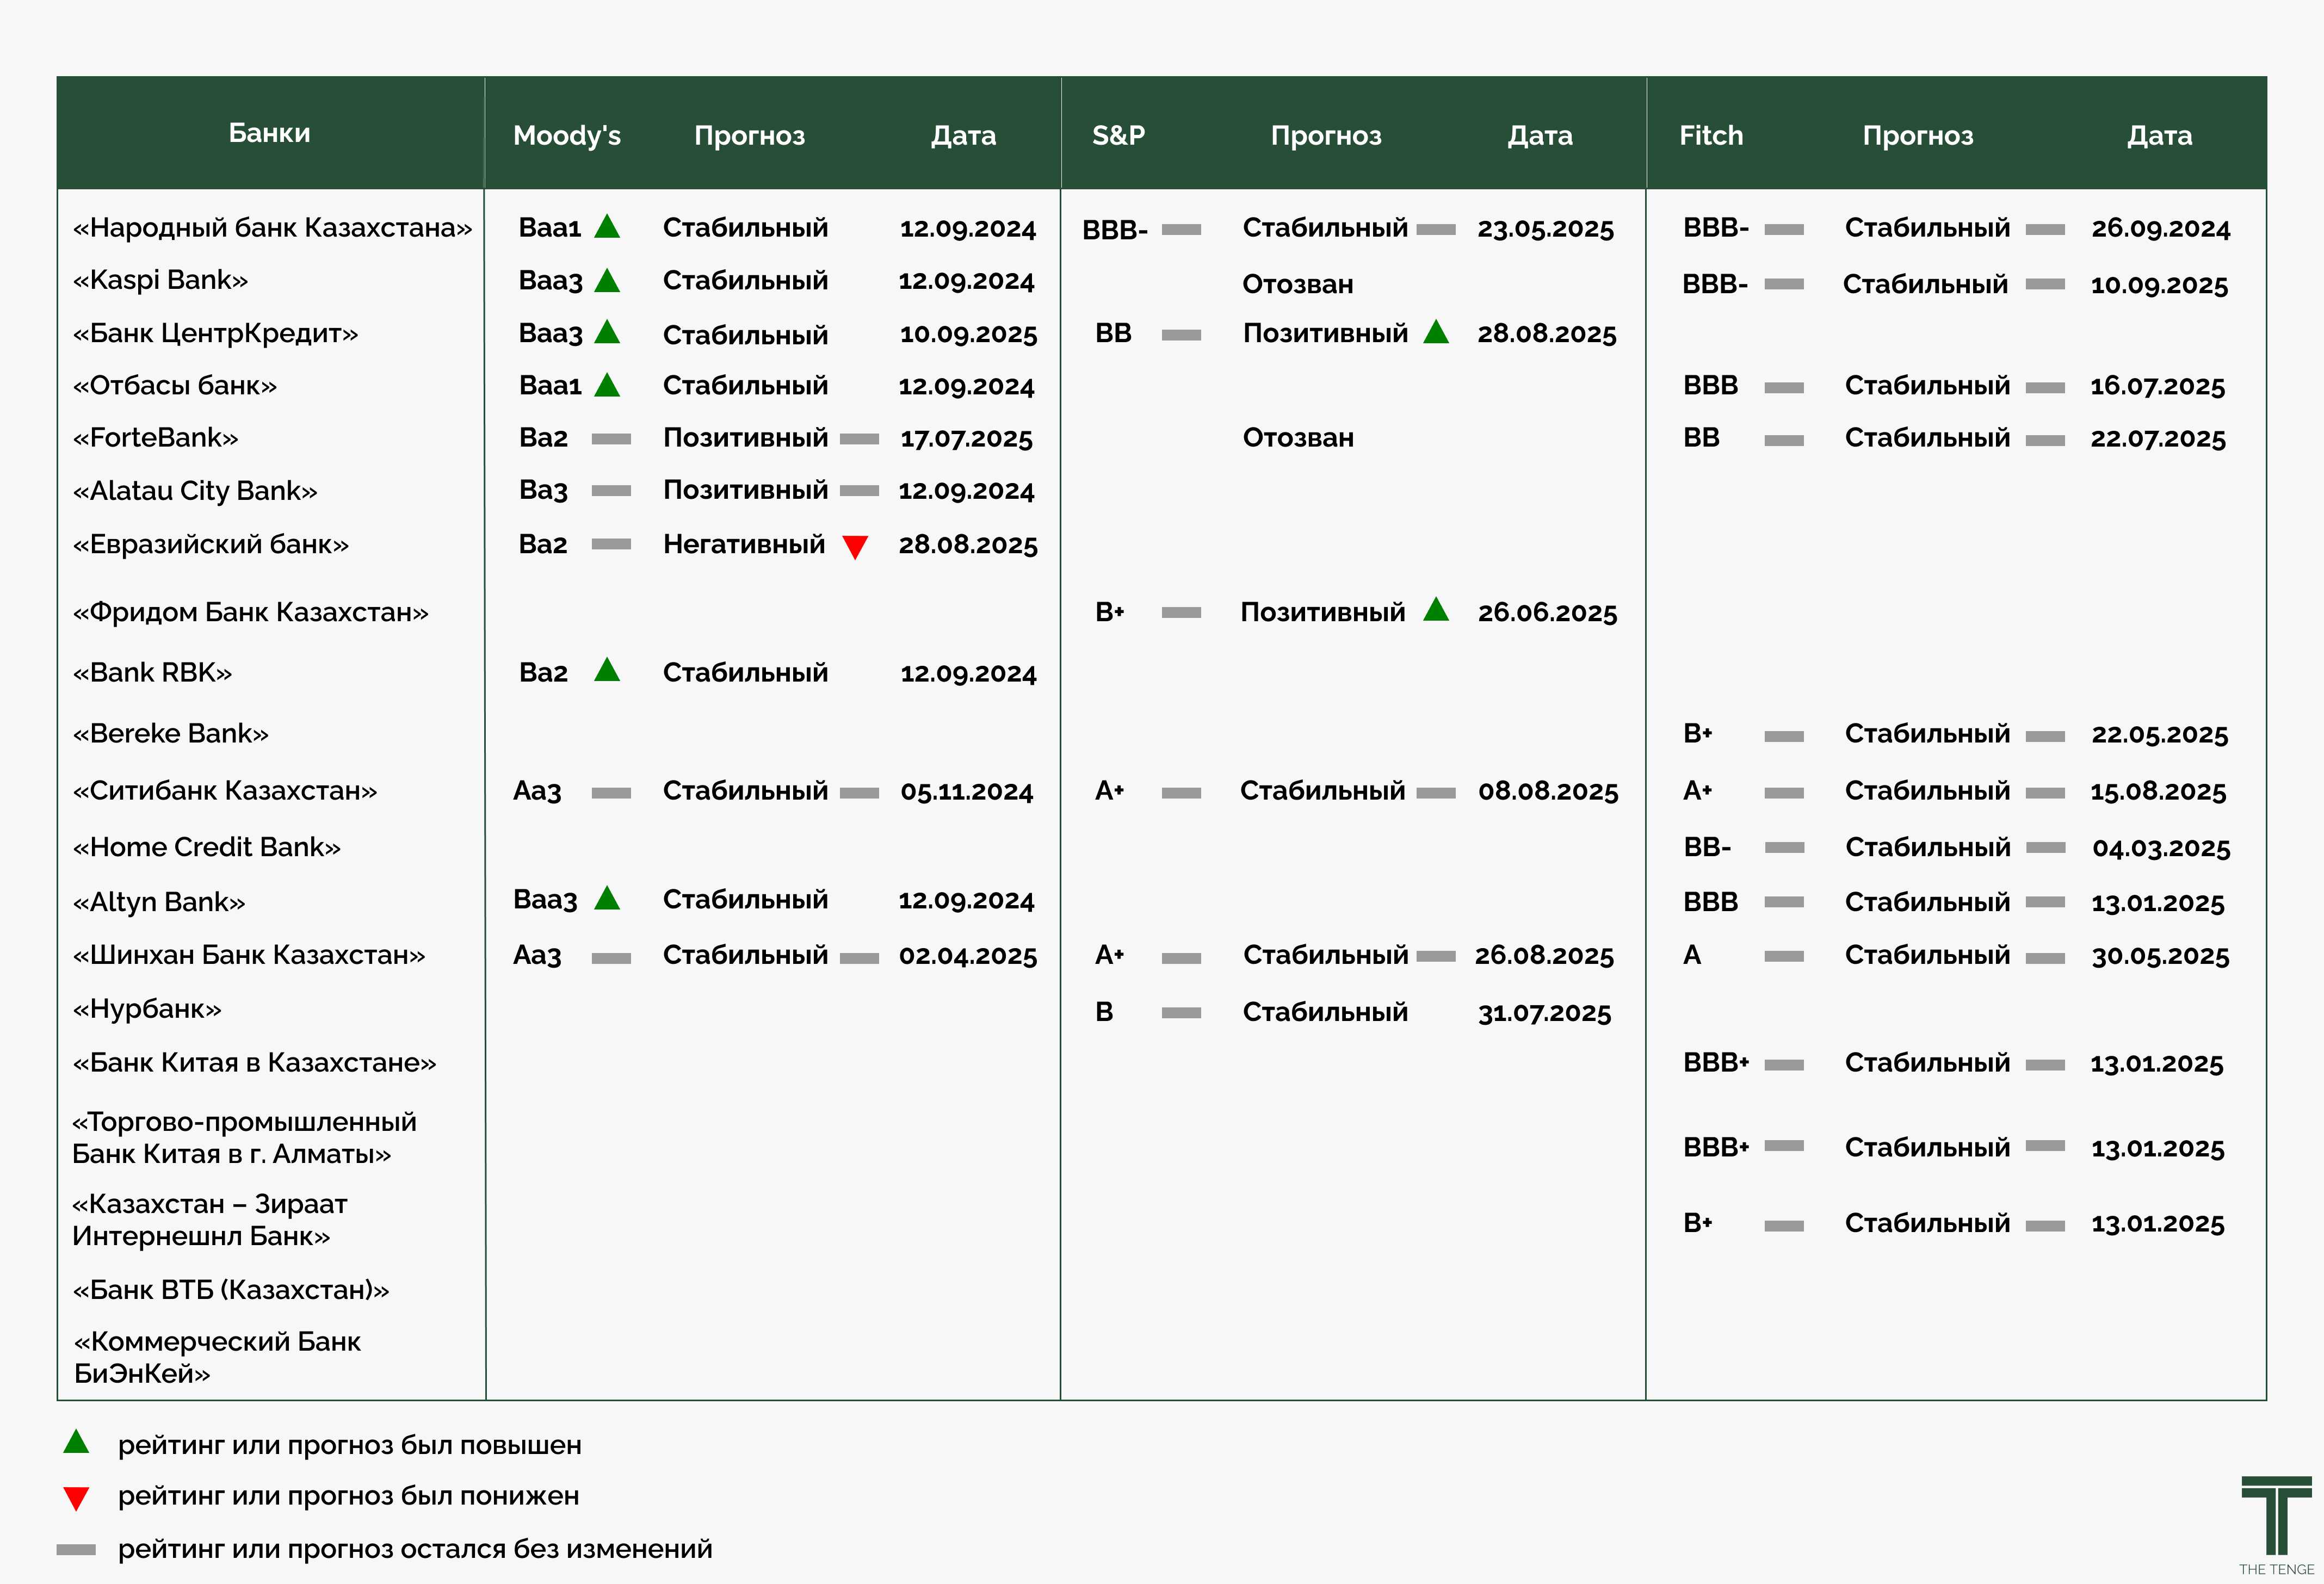Click green triangle beside Банк ЦентрКредит's Baa3 rating
This screenshot has width=2324, height=1584.
click(x=607, y=332)
